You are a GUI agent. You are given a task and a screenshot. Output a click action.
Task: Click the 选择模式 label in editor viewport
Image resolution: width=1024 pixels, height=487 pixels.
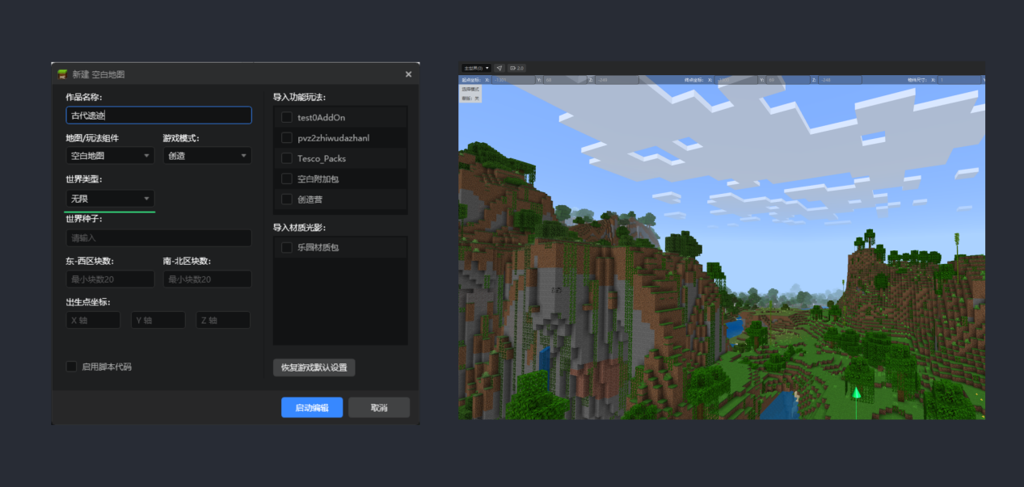[470, 89]
